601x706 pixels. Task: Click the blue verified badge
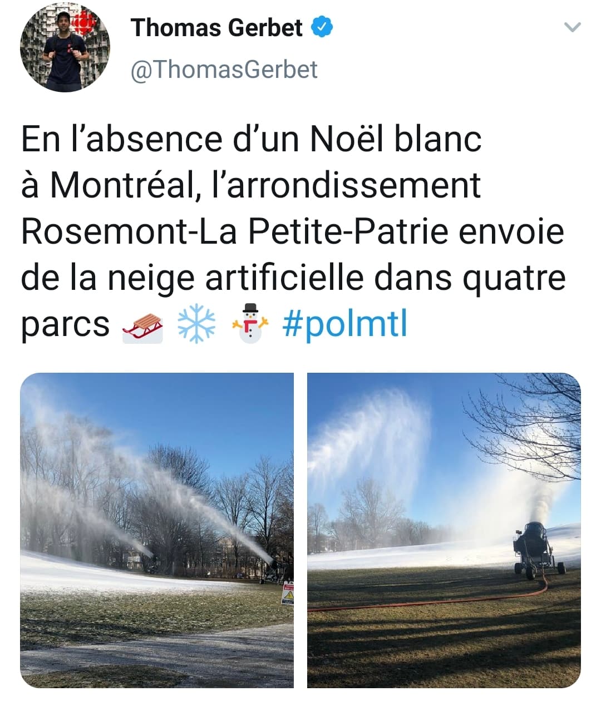(322, 27)
